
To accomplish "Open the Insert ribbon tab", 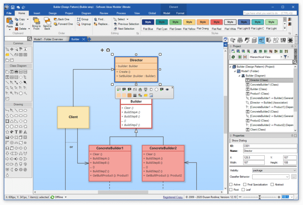I will 37,13.
